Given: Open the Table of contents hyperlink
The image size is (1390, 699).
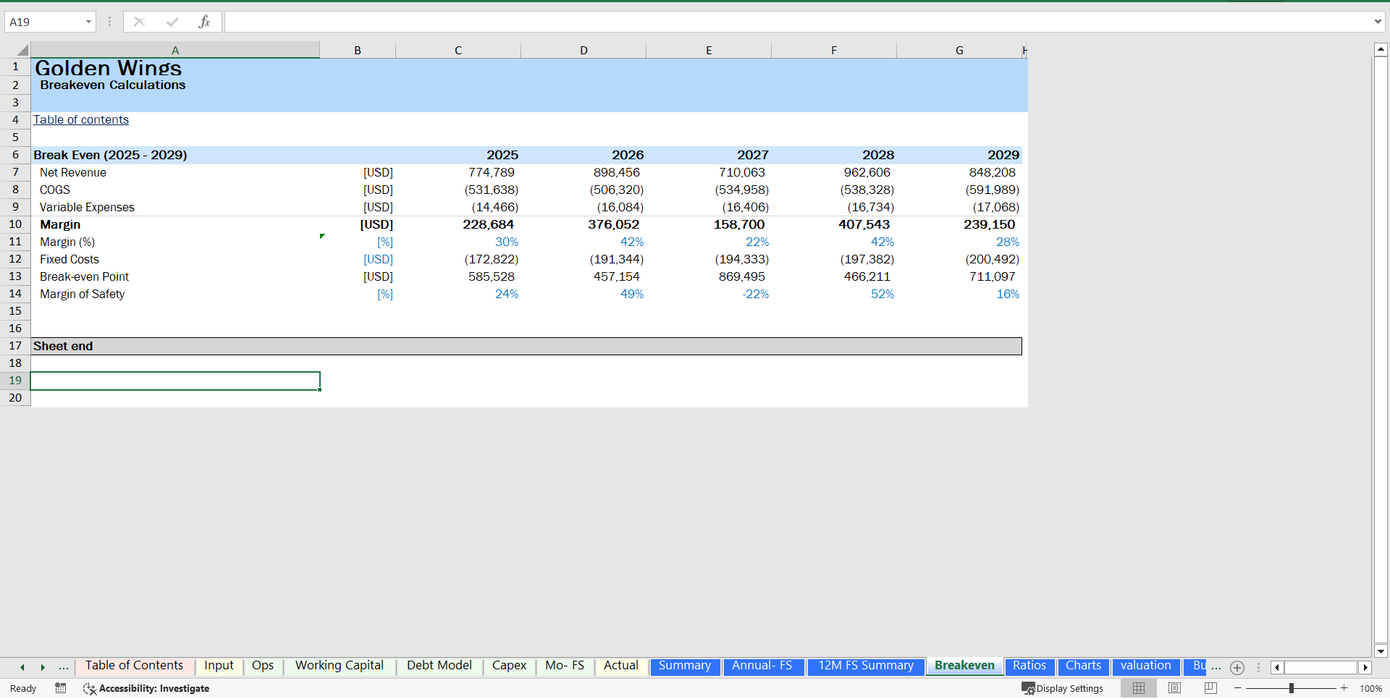Looking at the screenshot, I should tap(81, 120).
